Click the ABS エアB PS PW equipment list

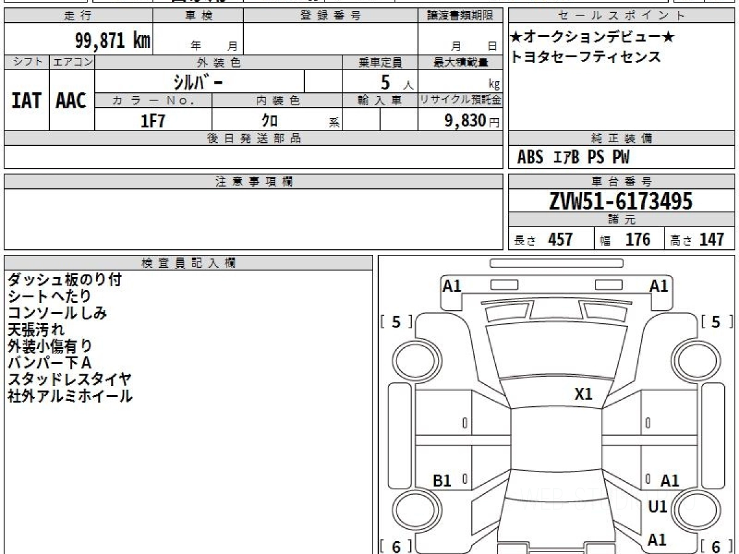tap(573, 158)
